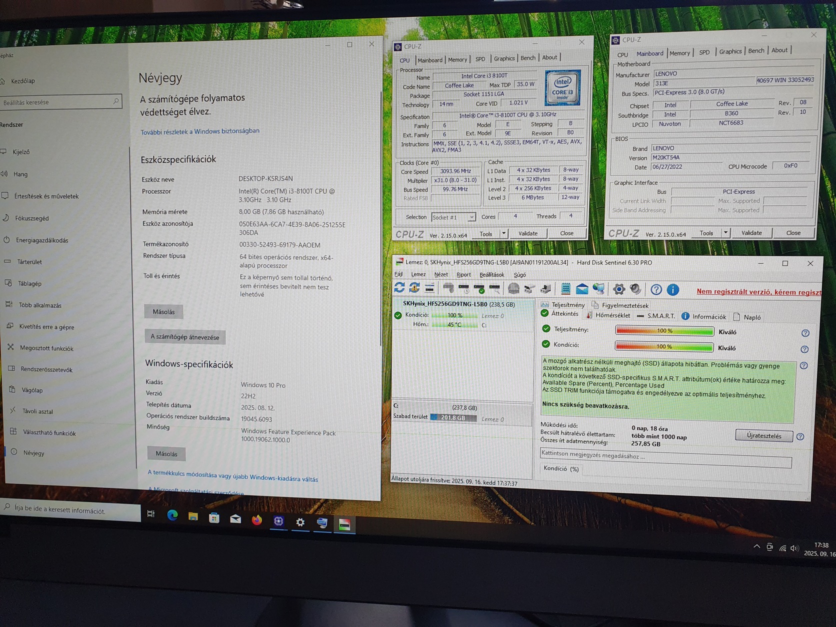
Task: Click the Wi-Fi network icon in the system tray
Action: tap(782, 548)
